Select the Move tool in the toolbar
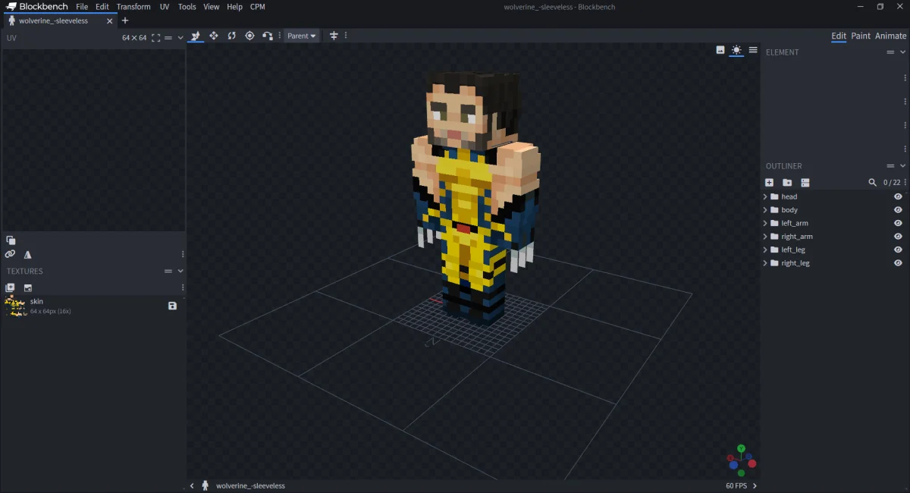Screen dimensions: 910x493 (196, 36)
